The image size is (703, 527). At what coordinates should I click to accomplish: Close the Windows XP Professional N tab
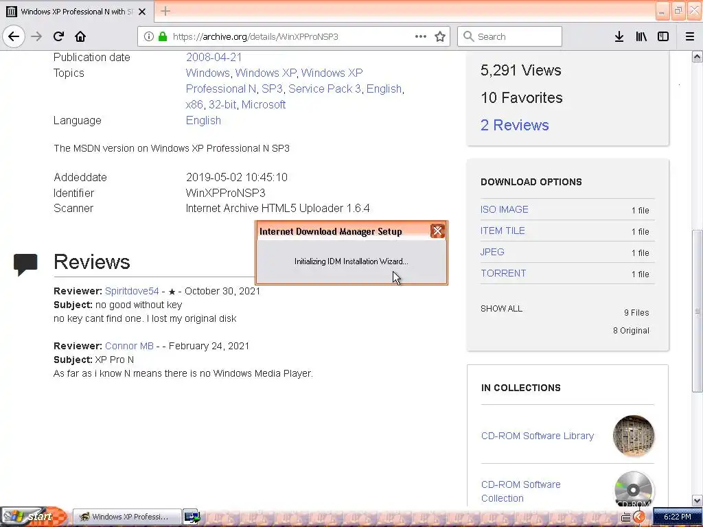(142, 12)
